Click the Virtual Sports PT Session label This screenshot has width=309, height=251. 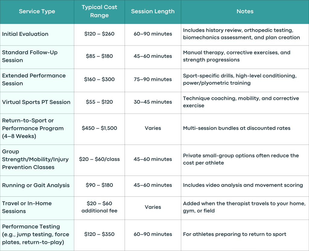click(36, 102)
